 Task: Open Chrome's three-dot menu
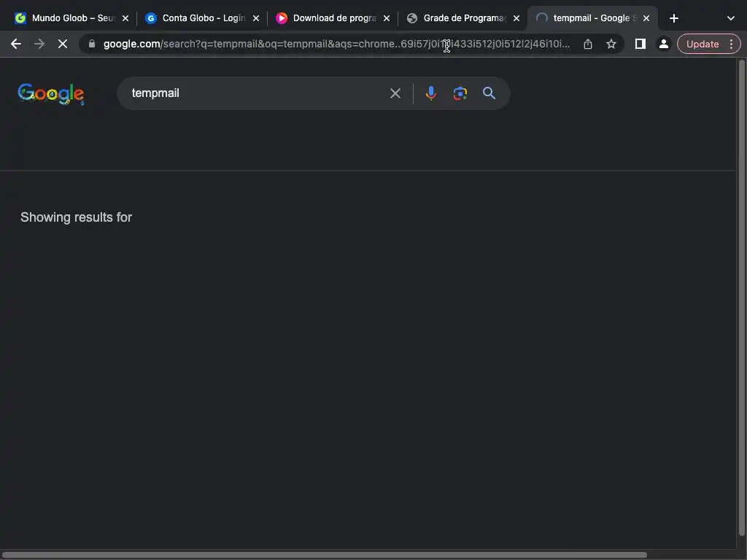(x=731, y=44)
